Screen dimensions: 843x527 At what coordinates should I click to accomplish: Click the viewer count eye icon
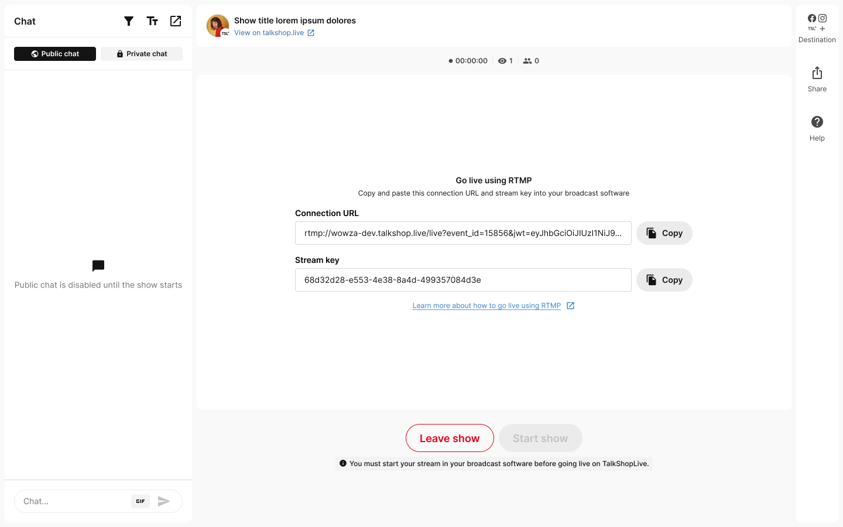click(502, 61)
